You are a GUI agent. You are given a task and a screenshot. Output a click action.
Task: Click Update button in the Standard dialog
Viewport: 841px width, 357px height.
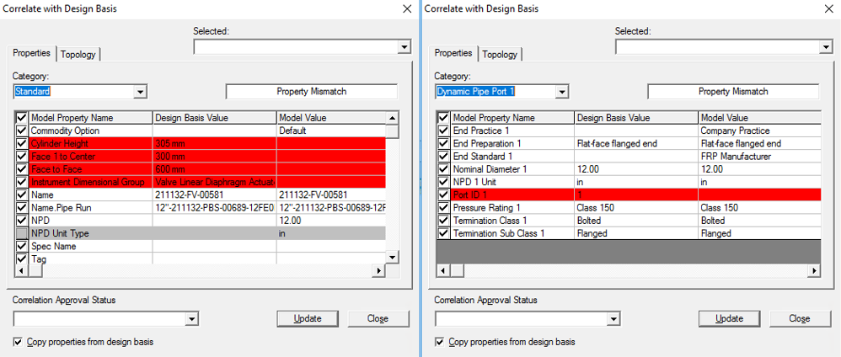point(308,318)
